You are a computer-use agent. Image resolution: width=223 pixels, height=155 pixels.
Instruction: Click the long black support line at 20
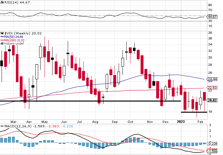pos(90,101)
